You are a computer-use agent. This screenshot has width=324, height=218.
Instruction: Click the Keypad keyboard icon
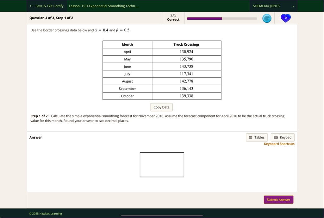[x=276, y=138]
